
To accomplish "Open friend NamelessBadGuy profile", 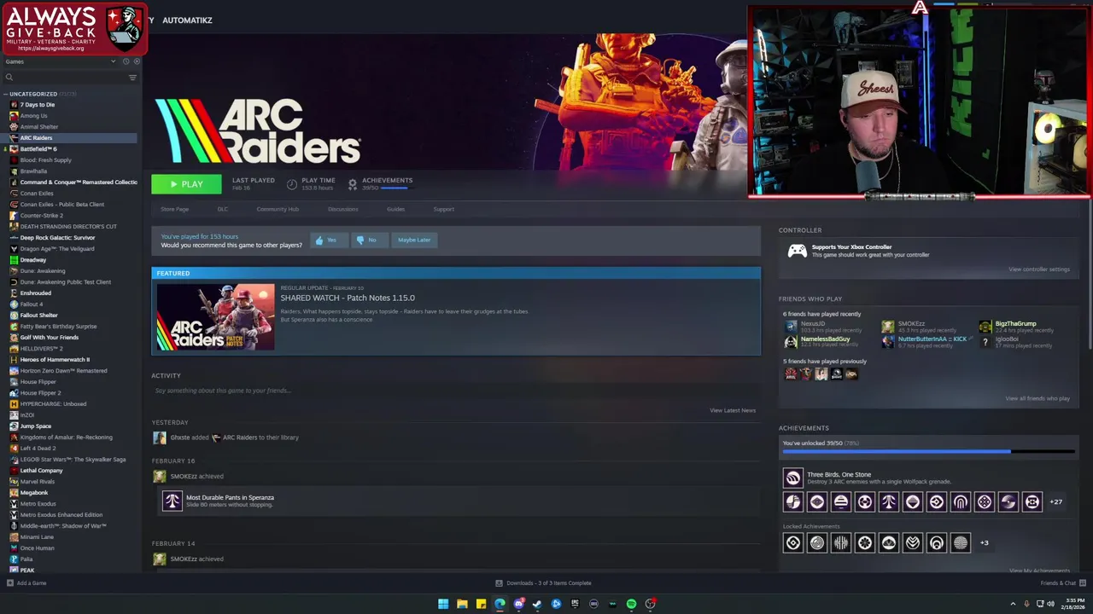I will coord(825,339).
